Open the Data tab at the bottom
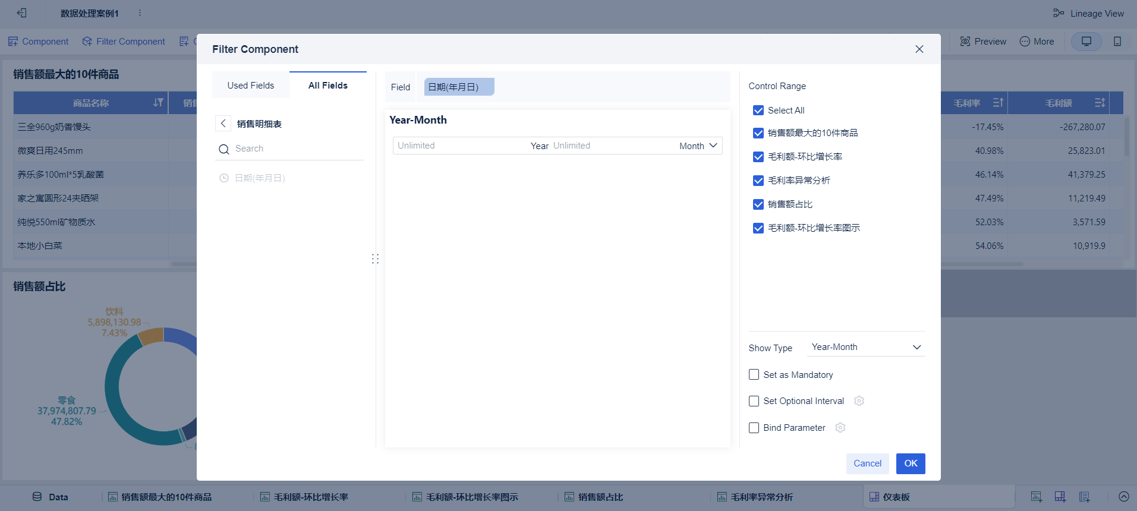 tap(50, 497)
